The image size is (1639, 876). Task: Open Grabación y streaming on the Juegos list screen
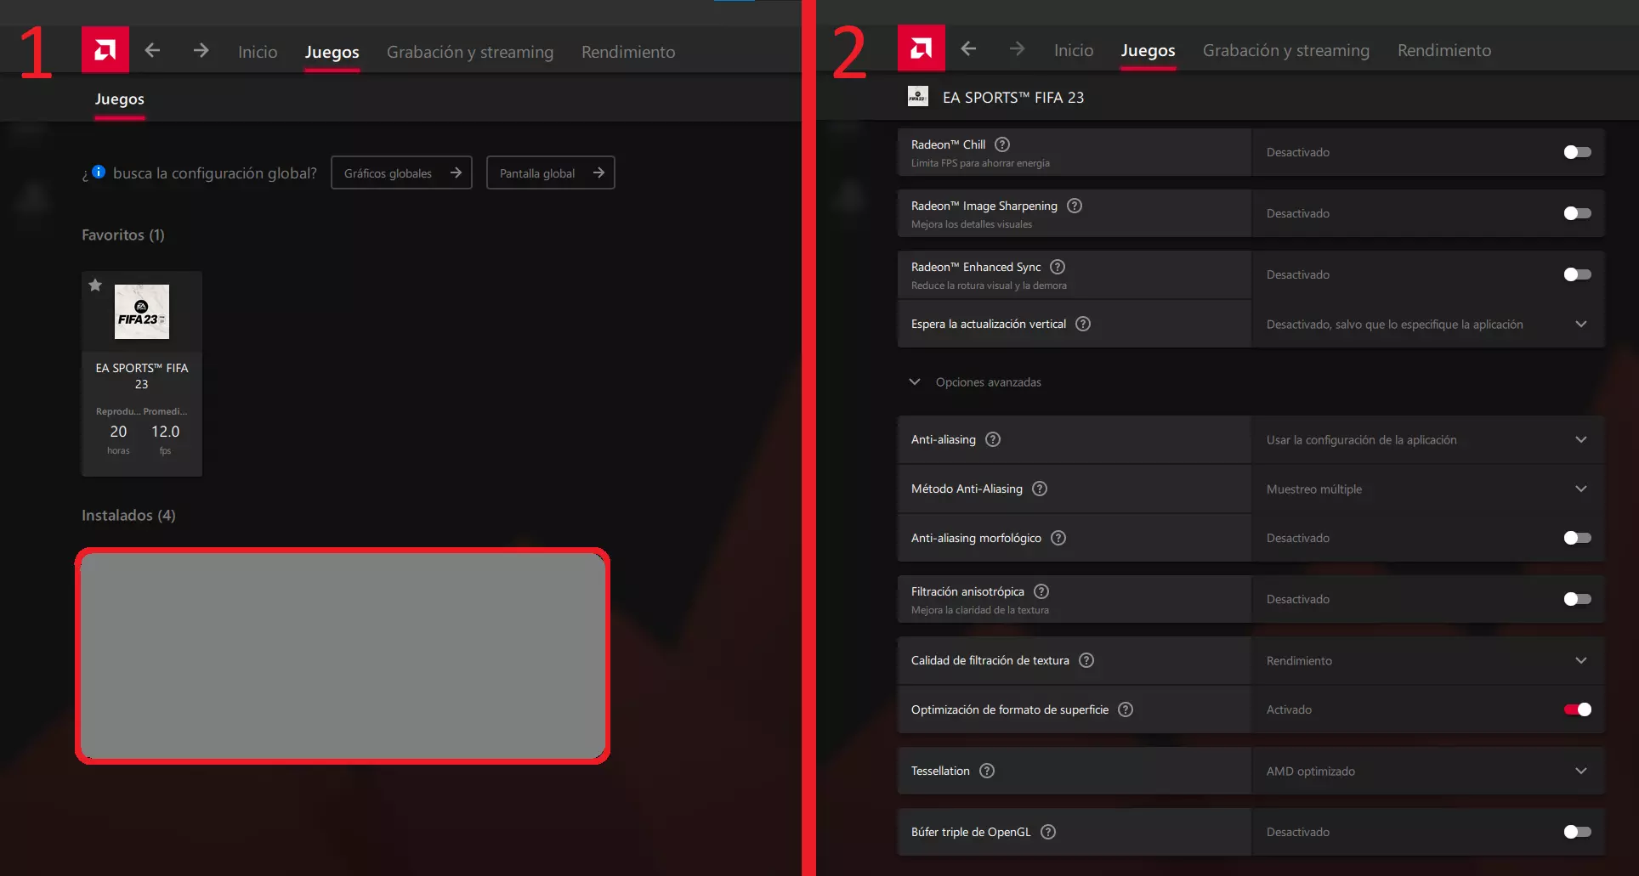click(x=470, y=52)
